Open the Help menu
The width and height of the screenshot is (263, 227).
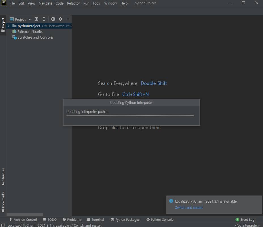124,3
